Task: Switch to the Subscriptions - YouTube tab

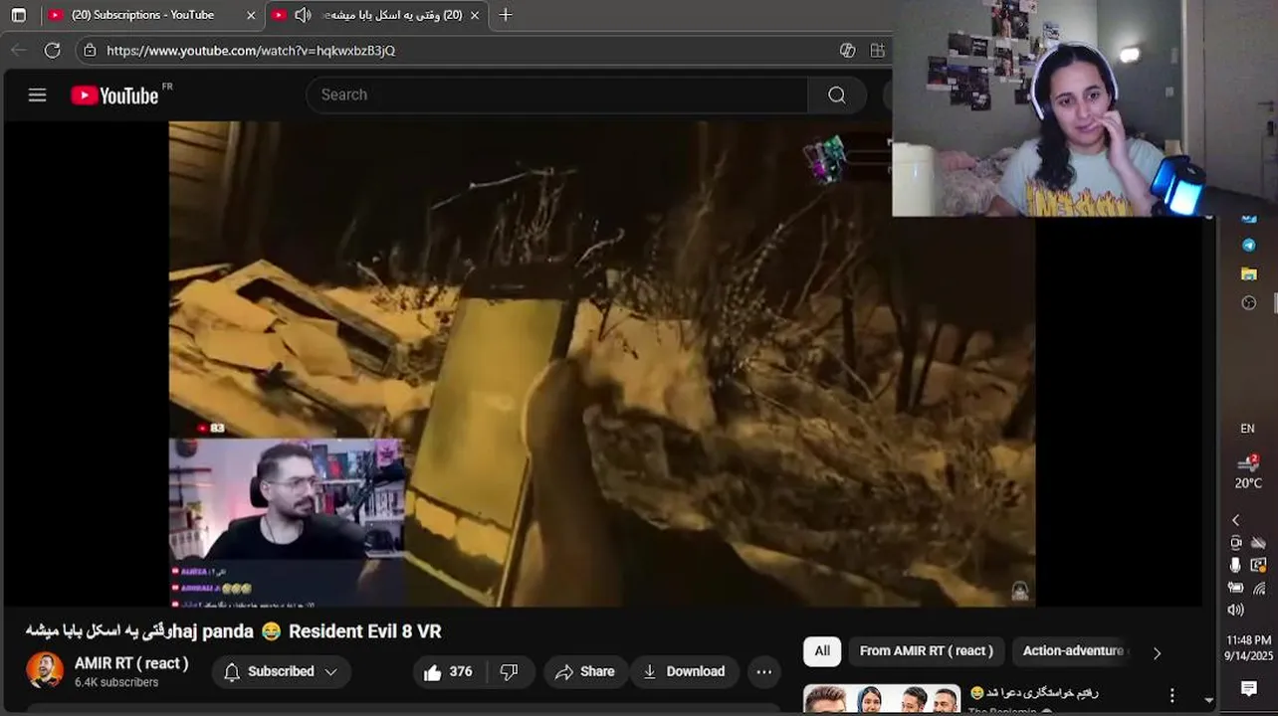Action: click(142, 15)
